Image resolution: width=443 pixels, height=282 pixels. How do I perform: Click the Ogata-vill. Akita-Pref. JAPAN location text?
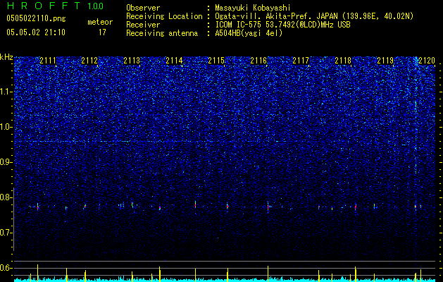(314, 16)
